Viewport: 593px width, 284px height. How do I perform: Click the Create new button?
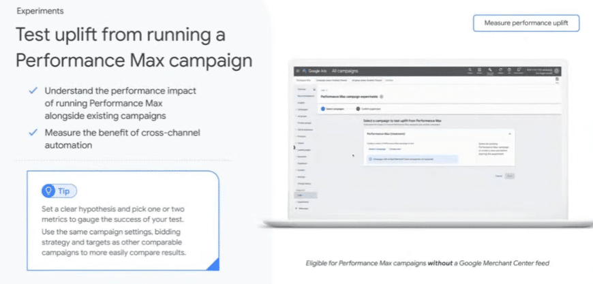coord(395,149)
